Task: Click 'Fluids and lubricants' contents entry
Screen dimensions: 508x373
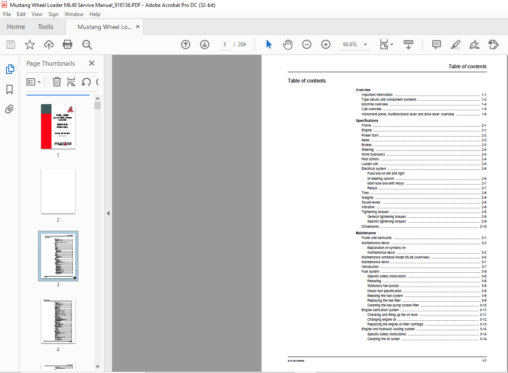Action: click(x=376, y=238)
